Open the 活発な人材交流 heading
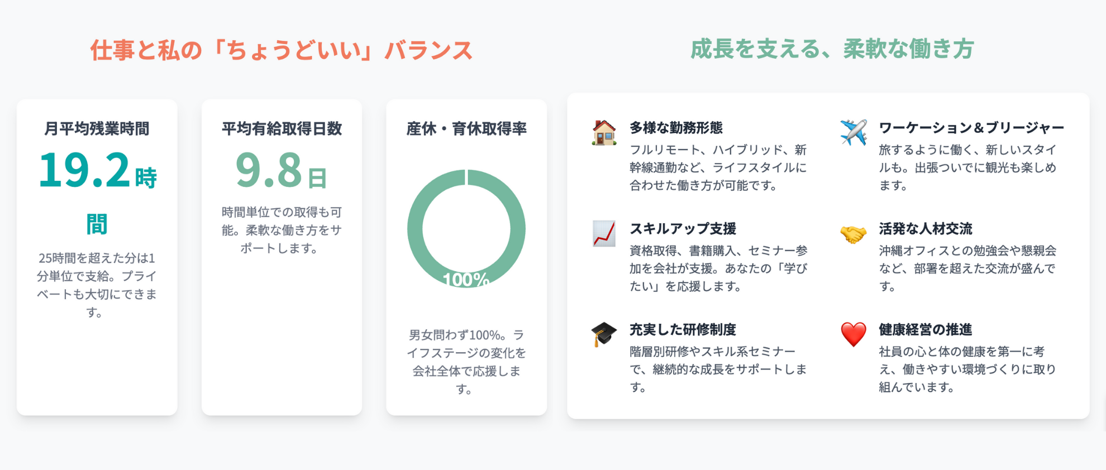 [925, 228]
